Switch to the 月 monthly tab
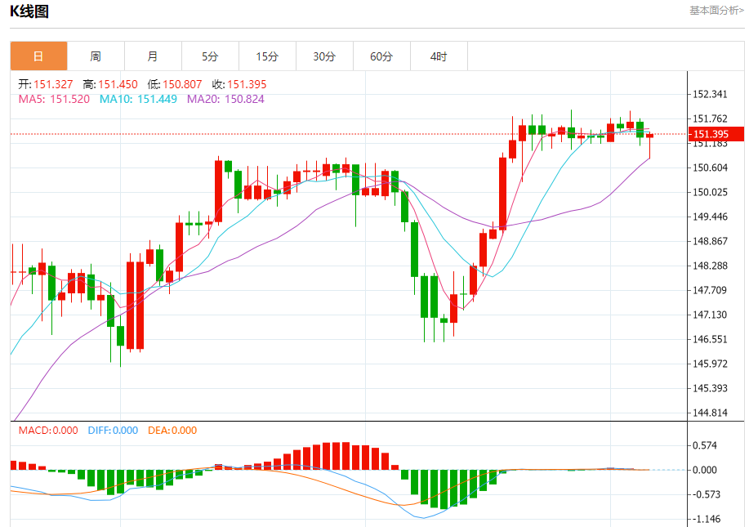The height and width of the screenshot is (527, 749). click(153, 56)
